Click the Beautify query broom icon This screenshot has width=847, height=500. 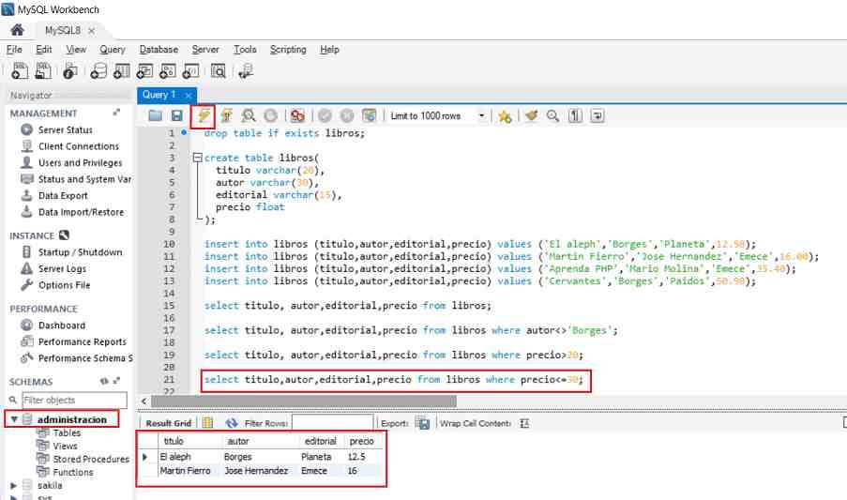point(532,115)
